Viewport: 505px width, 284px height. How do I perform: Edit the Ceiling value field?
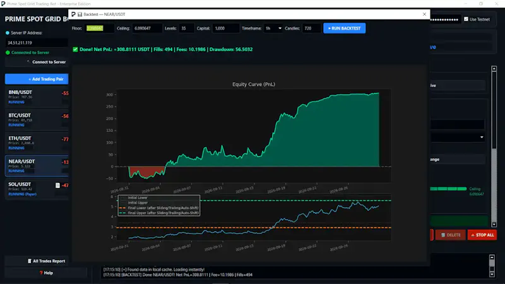pyautogui.click(x=147, y=28)
